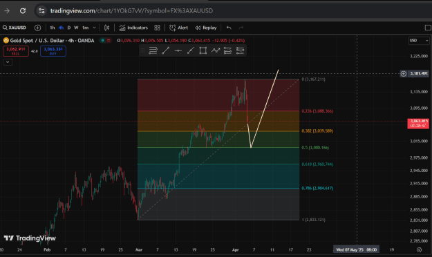The image size is (432, 257).
Task: Click the Feb label on time axis
Action: (x=47, y=250)
